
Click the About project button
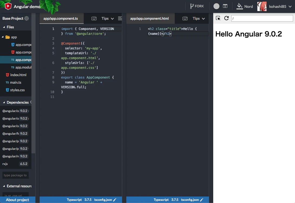(x=18, y=200)
